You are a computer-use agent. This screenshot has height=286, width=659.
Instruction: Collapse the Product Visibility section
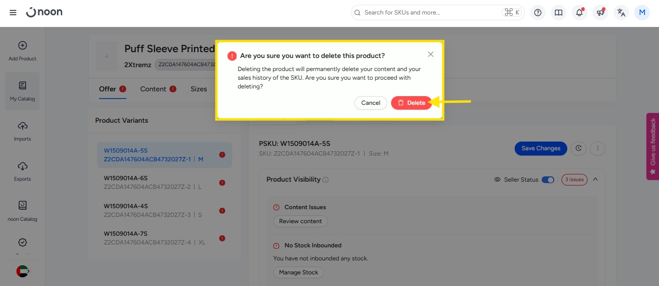[595, 179]
